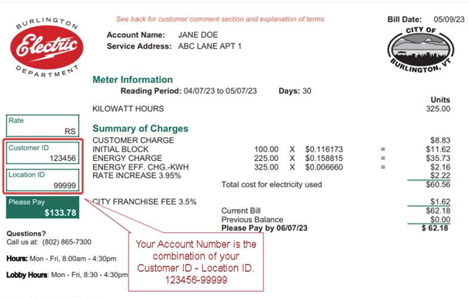Image resolution: width=469 pixels, height=298 pixels.
Task: Click the Burlington Electric Department logo
Action: [x=47, y=48]
